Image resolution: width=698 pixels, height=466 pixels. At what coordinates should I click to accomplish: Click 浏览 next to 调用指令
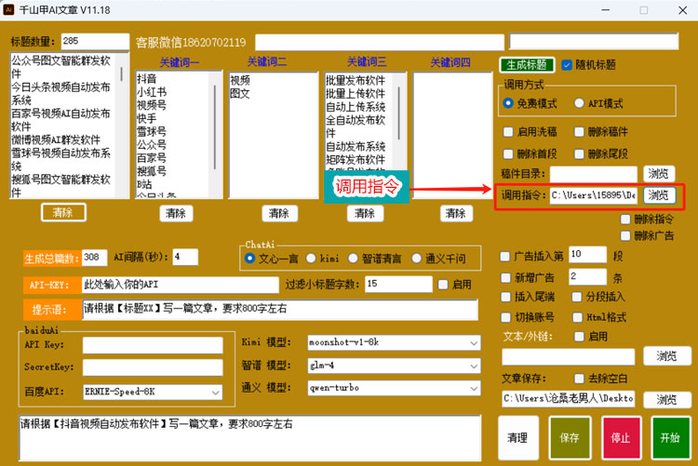coord(659,195)
